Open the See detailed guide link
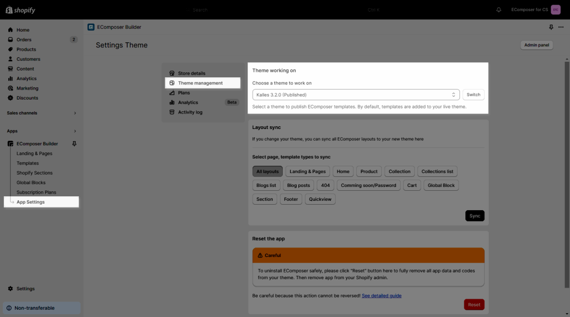Screen dimensions: 570x317 pyautogui.click(x=382, y=295)
